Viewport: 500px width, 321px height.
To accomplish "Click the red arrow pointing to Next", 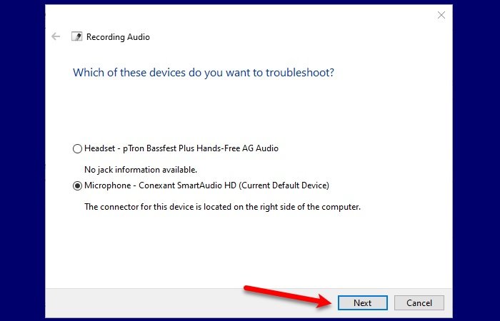I will click(x=286, y=295).
